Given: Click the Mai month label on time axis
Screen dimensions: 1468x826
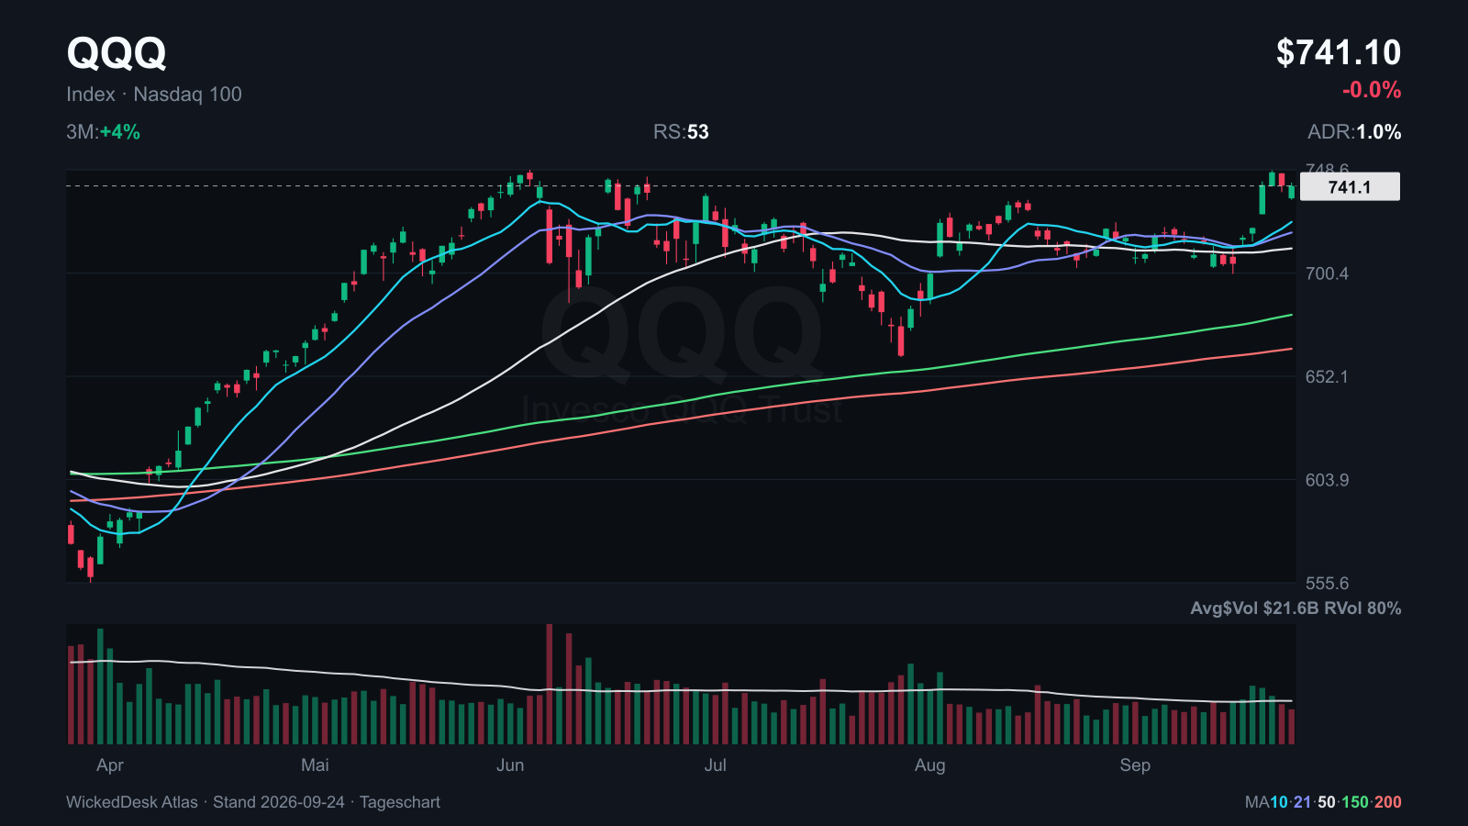Looking at the screenshot, I should [315, 765].
